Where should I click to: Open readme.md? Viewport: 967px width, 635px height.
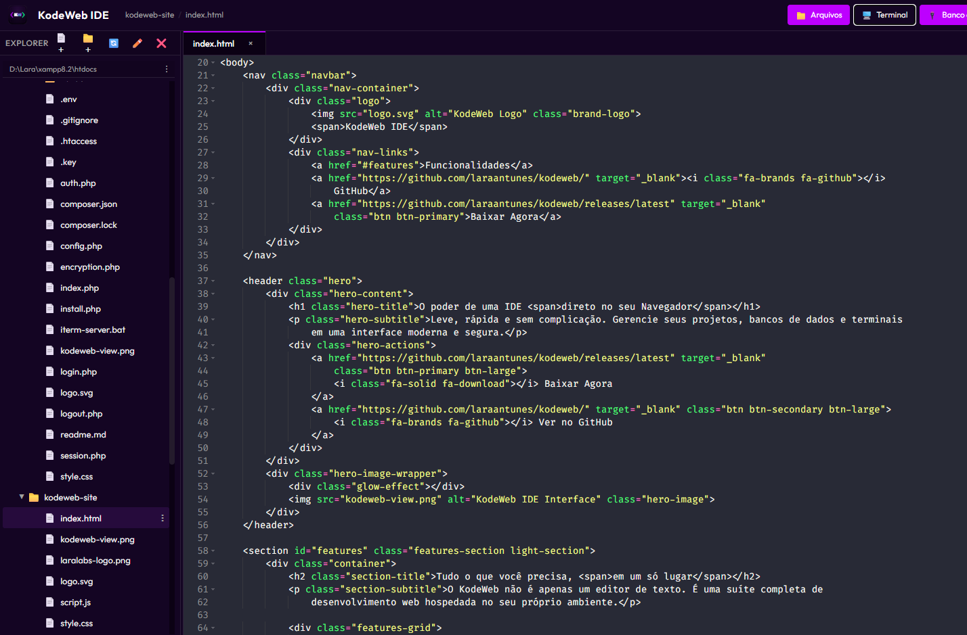(86, 434)
